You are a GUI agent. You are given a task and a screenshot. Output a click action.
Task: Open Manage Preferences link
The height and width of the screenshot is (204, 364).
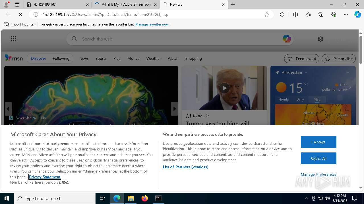point(318,174)
